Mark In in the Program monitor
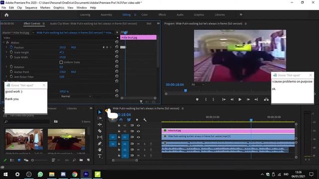Screen dimensions: 319x179 click(x=206, y=99)
